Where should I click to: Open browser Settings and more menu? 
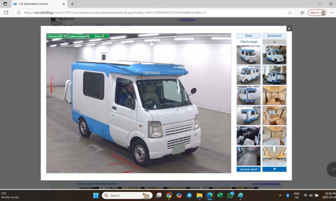[332, 13]
